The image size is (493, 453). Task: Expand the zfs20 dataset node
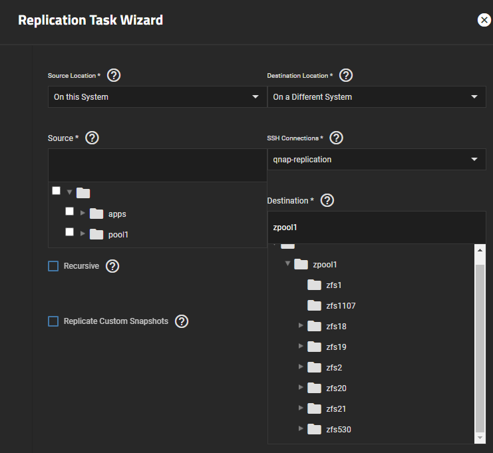tap(301, 387)
